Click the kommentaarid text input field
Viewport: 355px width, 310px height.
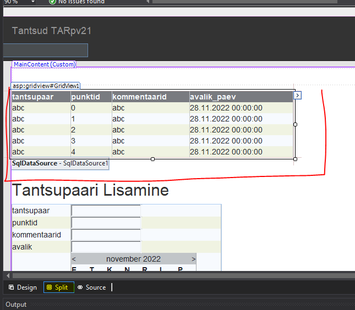(x=106, y=235)
